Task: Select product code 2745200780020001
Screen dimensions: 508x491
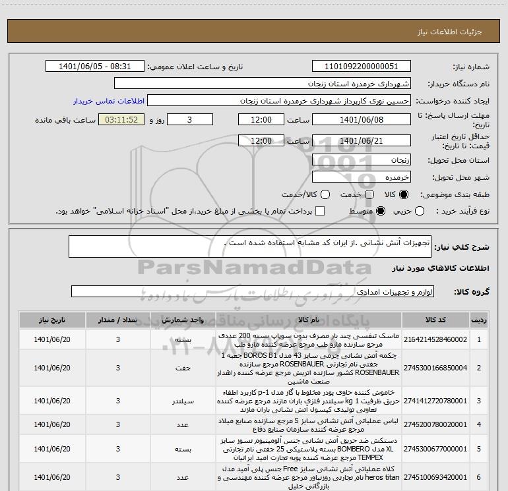Action: pos(435,424)
